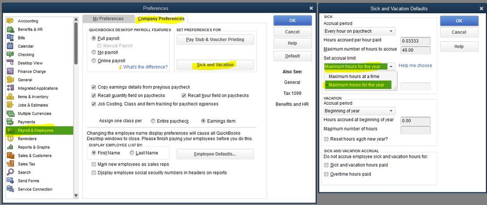Click the Reminders clock icon
Image resolution: width=487 pixels, height=205 pixels.
point(10,139)
